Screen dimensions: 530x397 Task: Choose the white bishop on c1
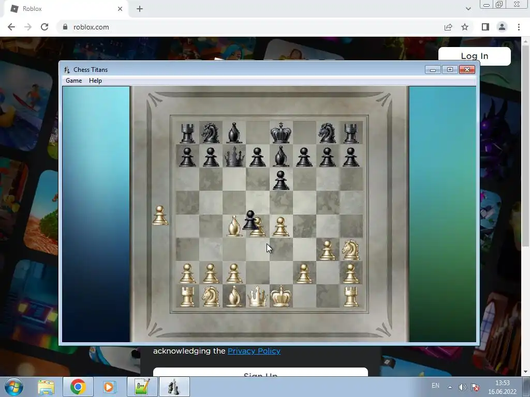click(234, 296)
